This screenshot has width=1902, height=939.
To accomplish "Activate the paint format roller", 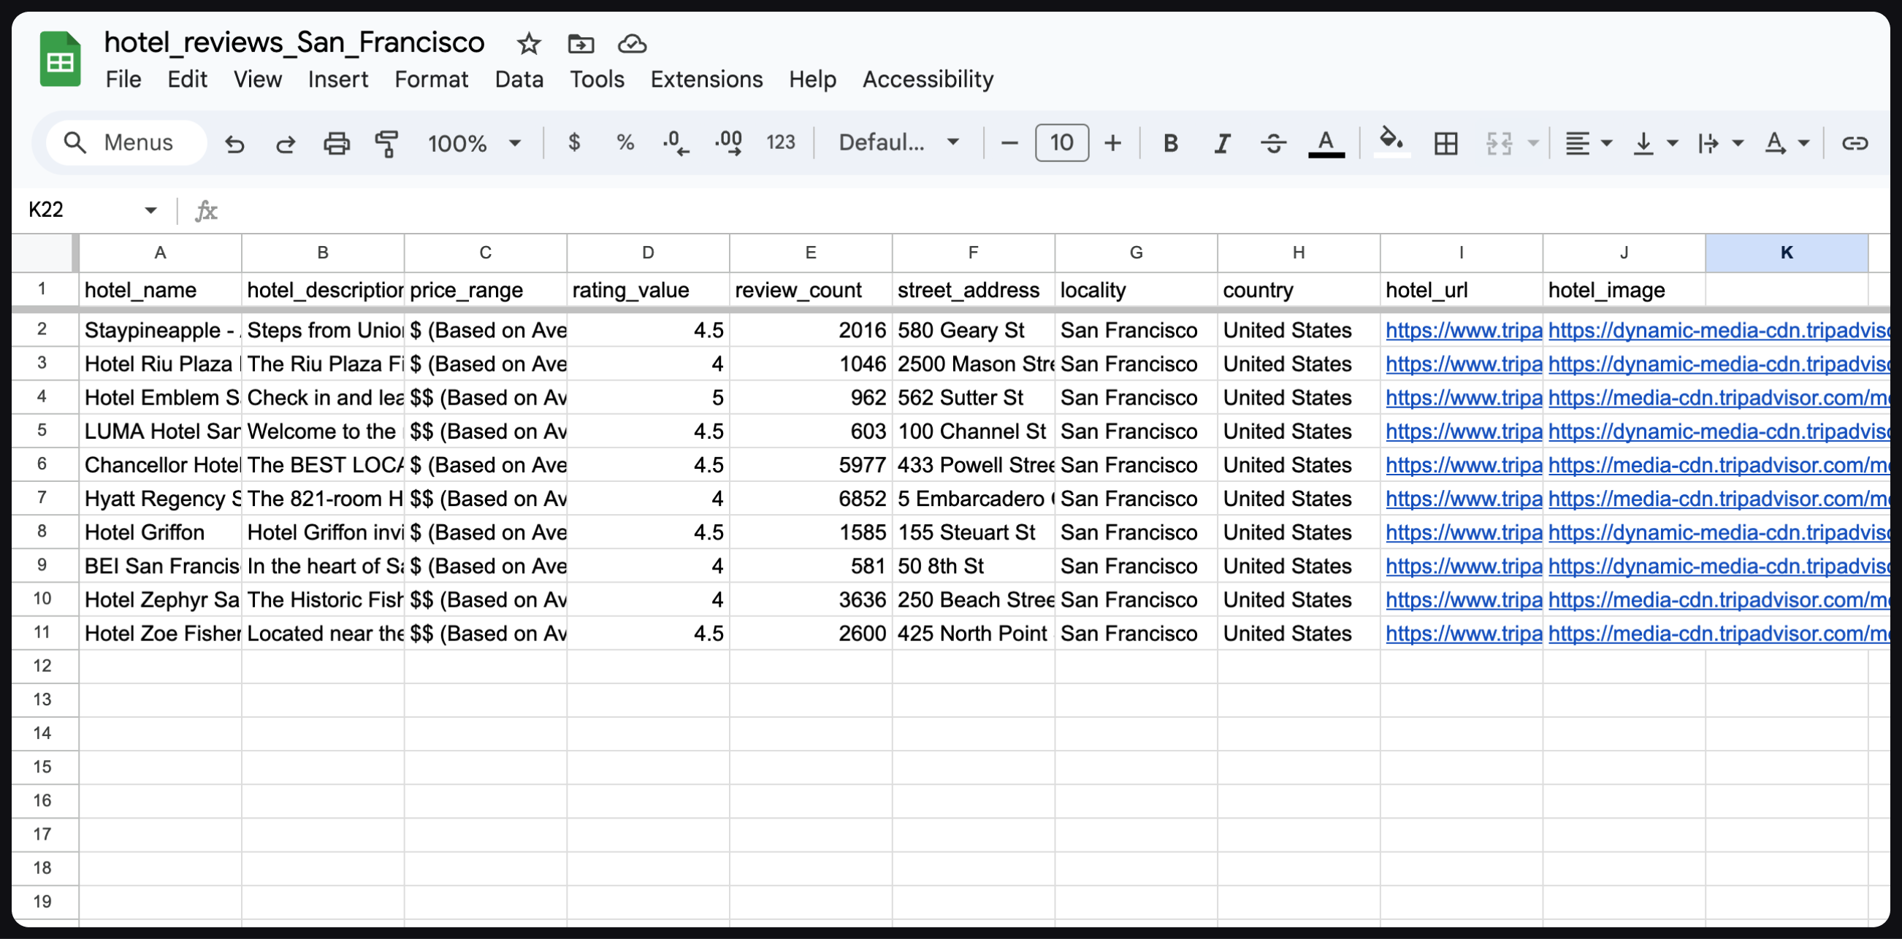I will pyautogui.click(x=386, y=143).
